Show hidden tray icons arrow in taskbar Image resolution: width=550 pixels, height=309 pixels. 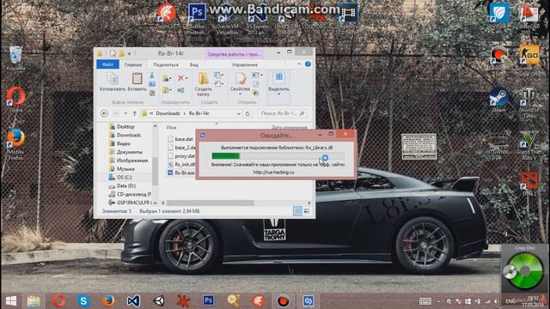[438, 301]
